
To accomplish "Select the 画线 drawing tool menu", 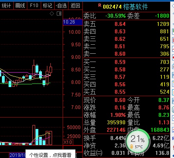I will [20, 5].
